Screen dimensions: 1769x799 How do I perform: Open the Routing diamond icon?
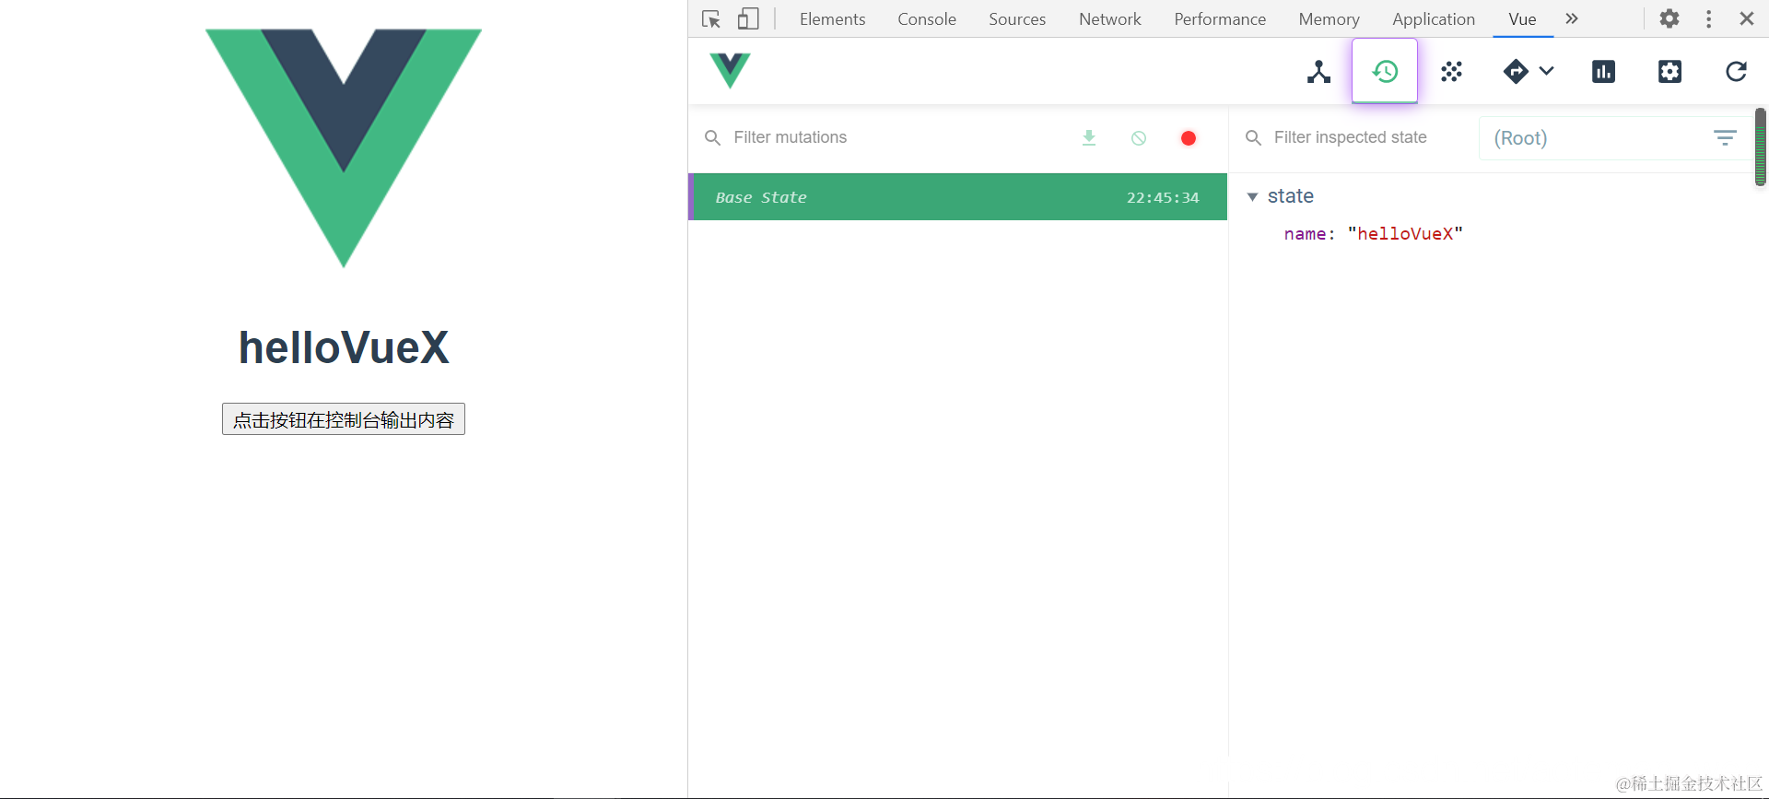[1516, 71]
